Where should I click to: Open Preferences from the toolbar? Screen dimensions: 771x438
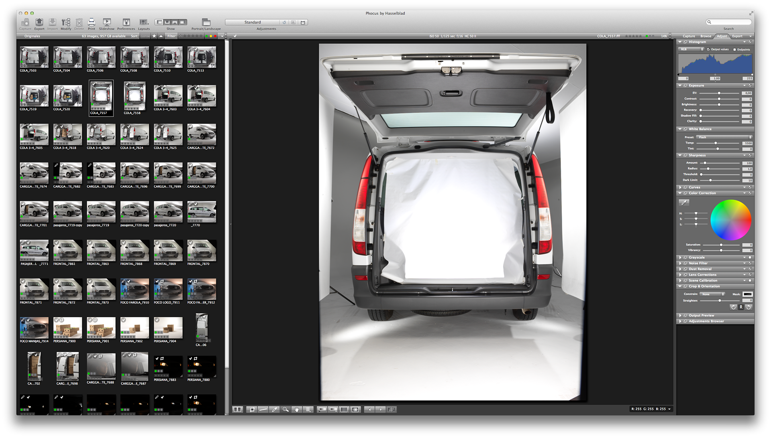126,22
